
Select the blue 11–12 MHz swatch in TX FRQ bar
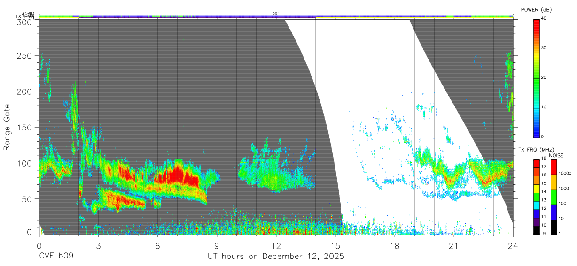[537, 213]
